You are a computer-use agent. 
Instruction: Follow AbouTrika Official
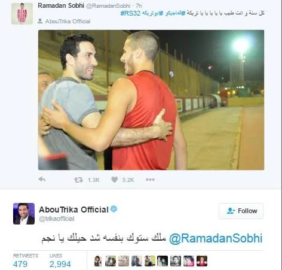coord(241,211)
